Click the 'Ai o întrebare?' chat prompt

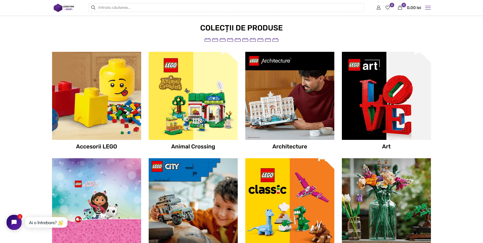[46, 223]
